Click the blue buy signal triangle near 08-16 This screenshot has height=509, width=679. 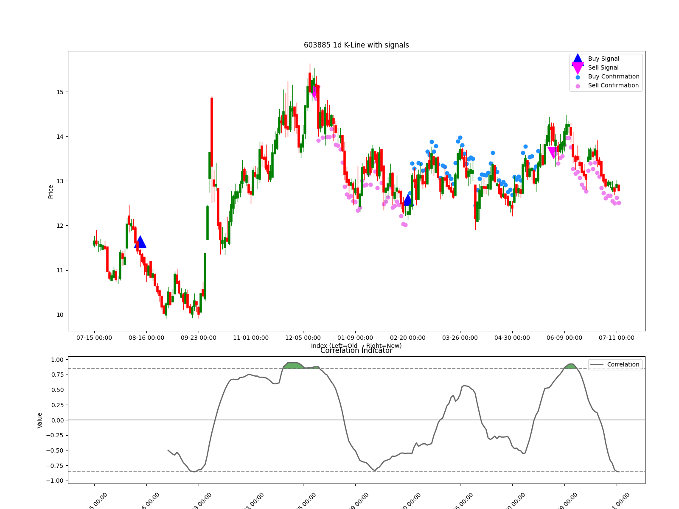pos(140,242)
